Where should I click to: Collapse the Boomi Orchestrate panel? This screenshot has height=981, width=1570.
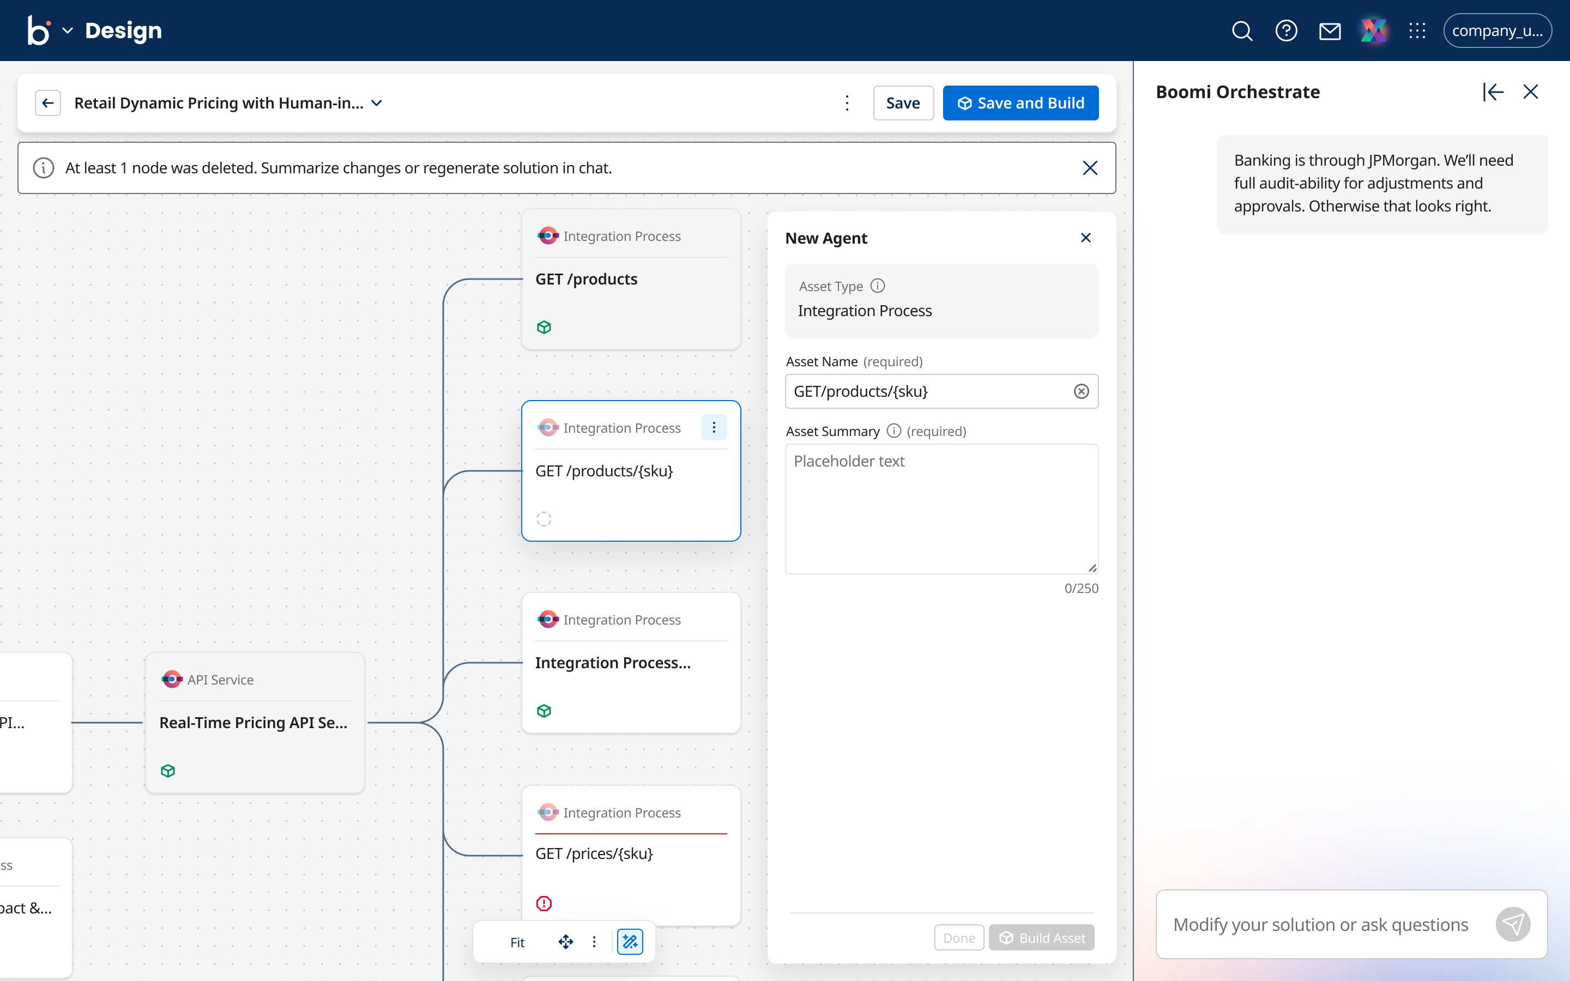(x=1493, y=92)
